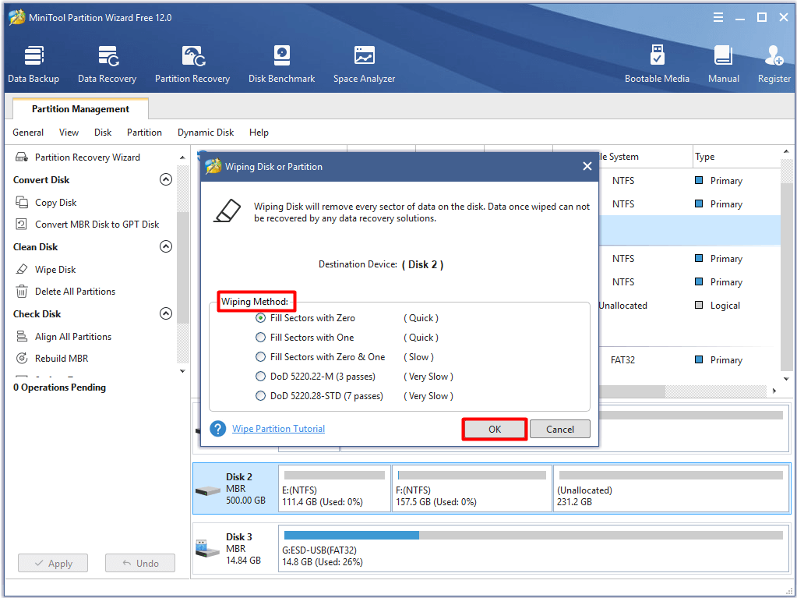Screen dimensions: 797x598
Task: Click horizontal scroll right arrow in list
Action: coord(774,391)
